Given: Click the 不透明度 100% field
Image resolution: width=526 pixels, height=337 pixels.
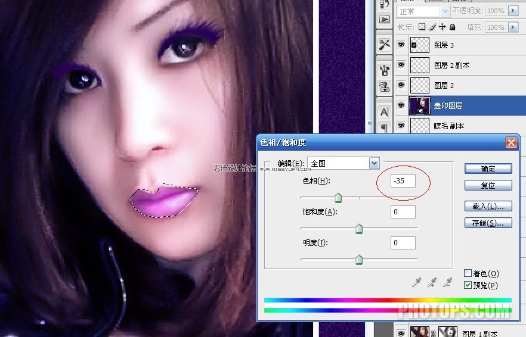Looking at the screenshot, I should (x=496, y=11).
